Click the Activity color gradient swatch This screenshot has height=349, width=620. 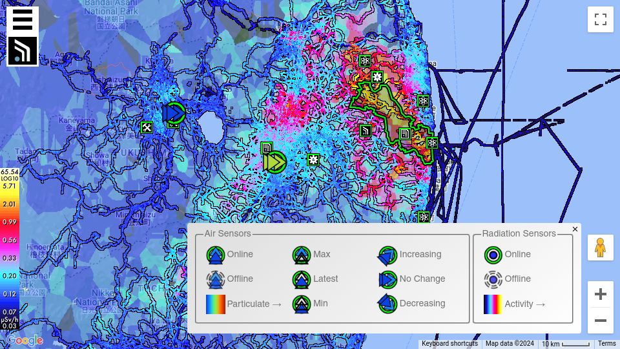point(493,304)
